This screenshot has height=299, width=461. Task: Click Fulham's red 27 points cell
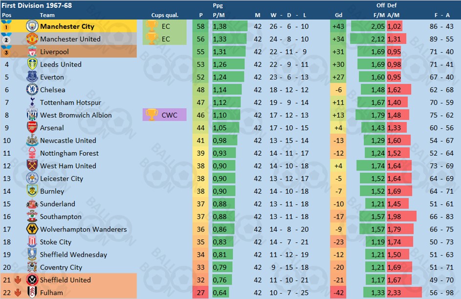tap(200, 293)
